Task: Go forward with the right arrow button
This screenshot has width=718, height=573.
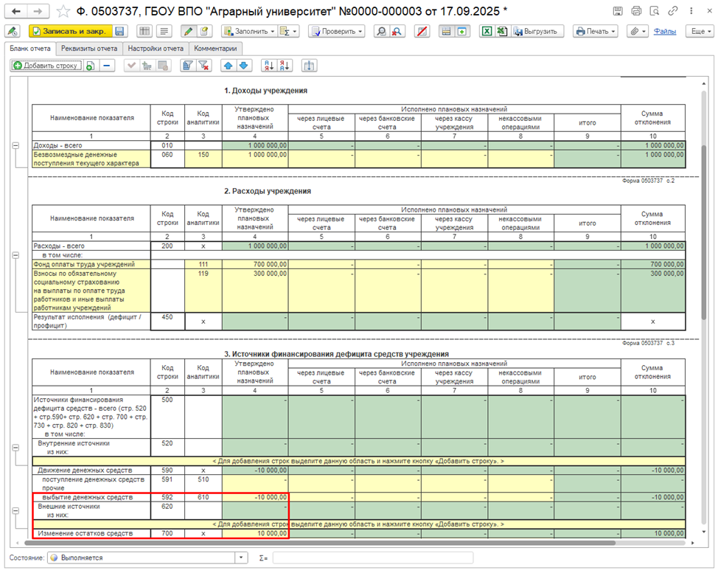Action: 38,12
